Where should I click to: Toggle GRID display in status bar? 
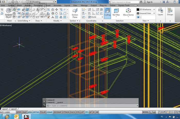point(30,112)
